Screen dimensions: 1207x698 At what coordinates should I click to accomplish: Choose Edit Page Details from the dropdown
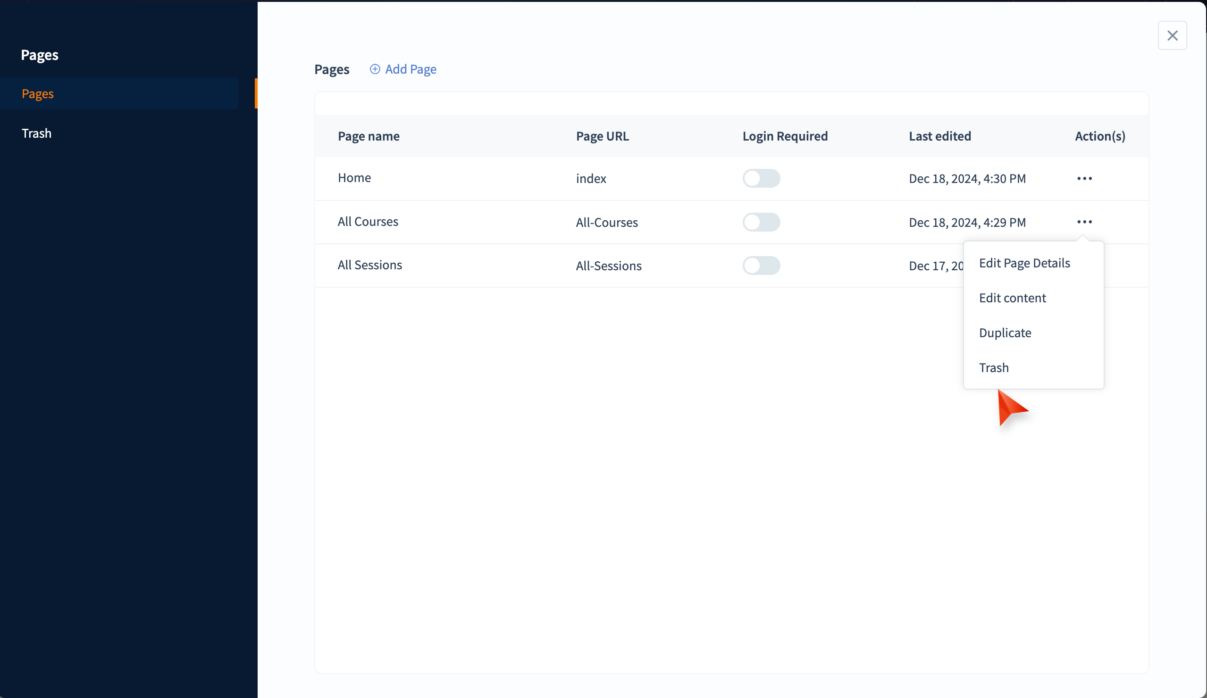click(x=1024, y=263)
